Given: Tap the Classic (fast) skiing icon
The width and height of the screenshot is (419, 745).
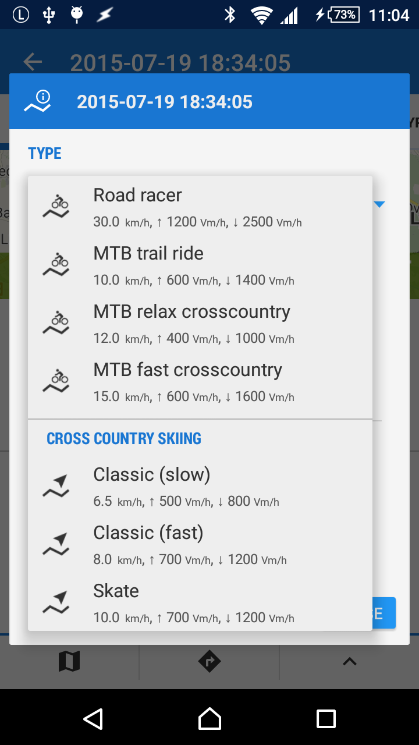Looking at the screenshot, I should [x=56, y=544].
